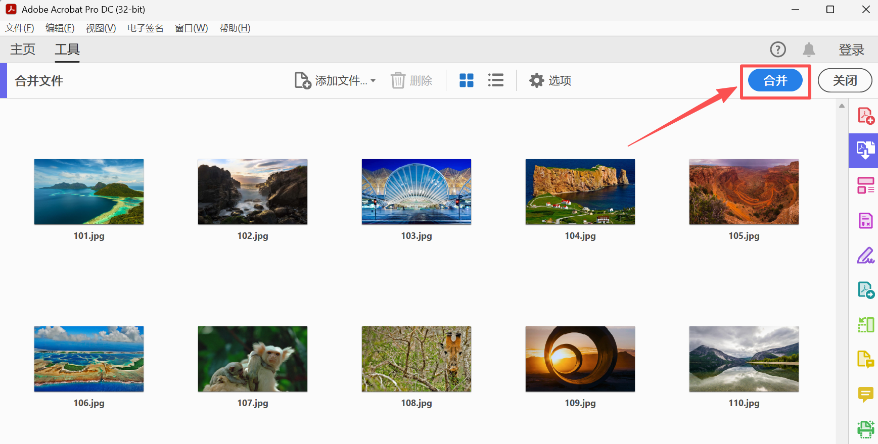Click the 105.jpg filename label
Screen dimensions: 878x444
pyautogui.click(x=744, y=236)
